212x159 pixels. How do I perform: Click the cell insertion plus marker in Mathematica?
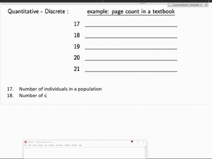point(26,148)
